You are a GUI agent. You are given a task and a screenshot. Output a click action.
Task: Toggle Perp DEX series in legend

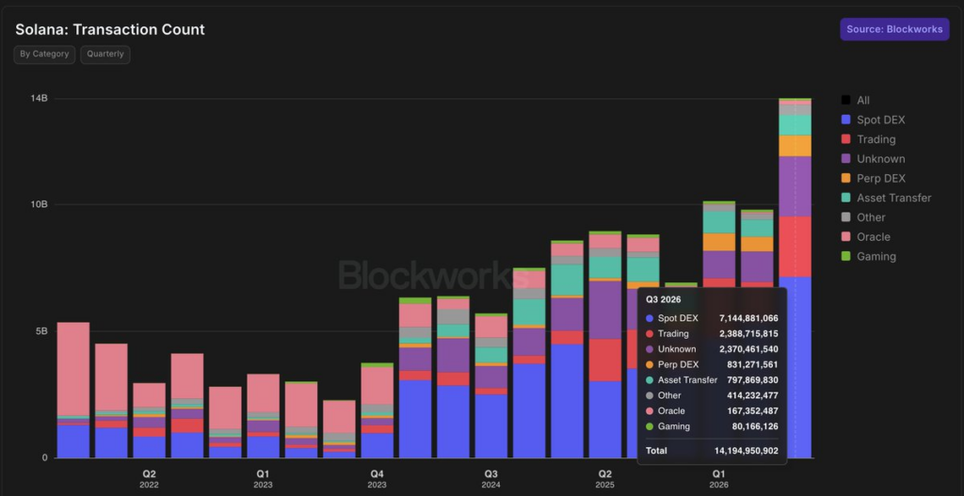point(873,178)
